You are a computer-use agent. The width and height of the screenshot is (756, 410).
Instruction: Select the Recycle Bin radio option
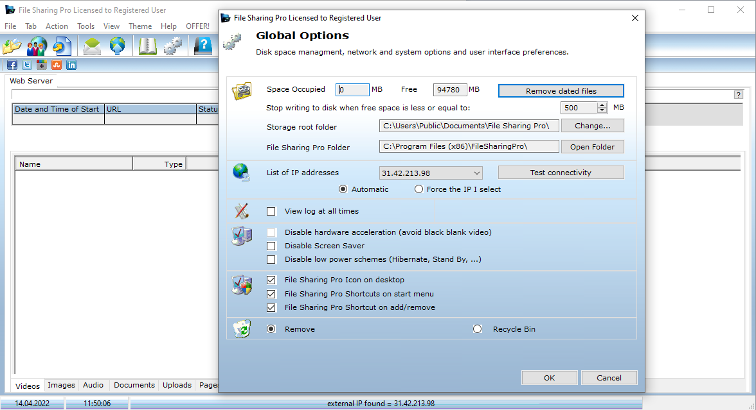click(477, 329)
